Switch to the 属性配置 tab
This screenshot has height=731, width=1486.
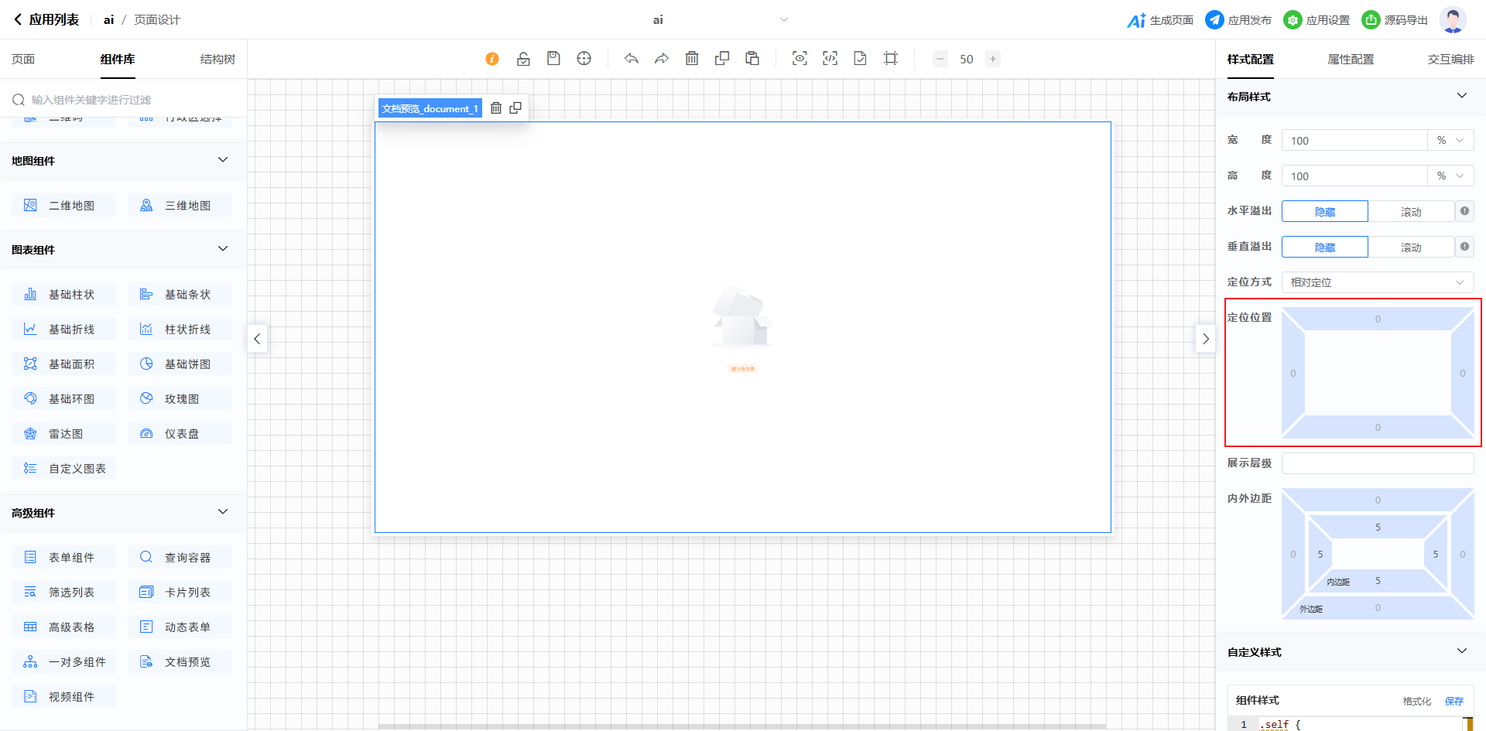pos(1351,60)
